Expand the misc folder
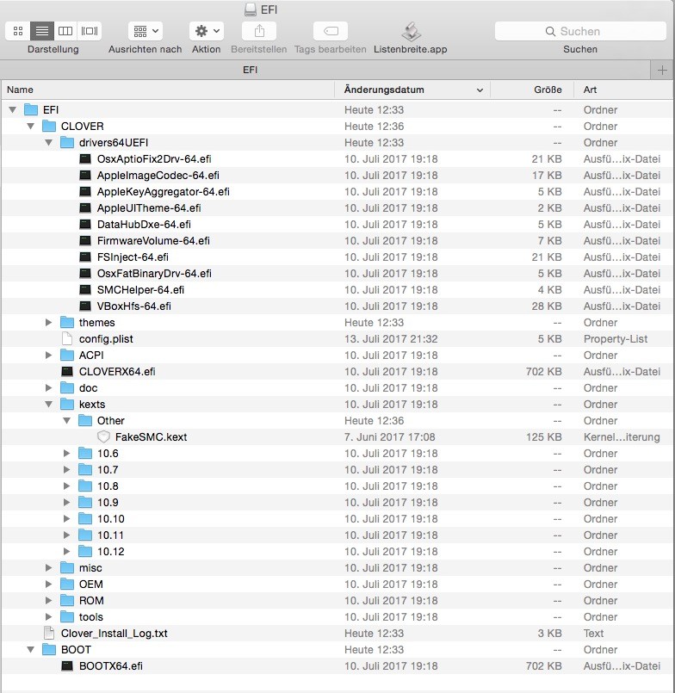Screen dimensions: 675x693 (48, 567)
